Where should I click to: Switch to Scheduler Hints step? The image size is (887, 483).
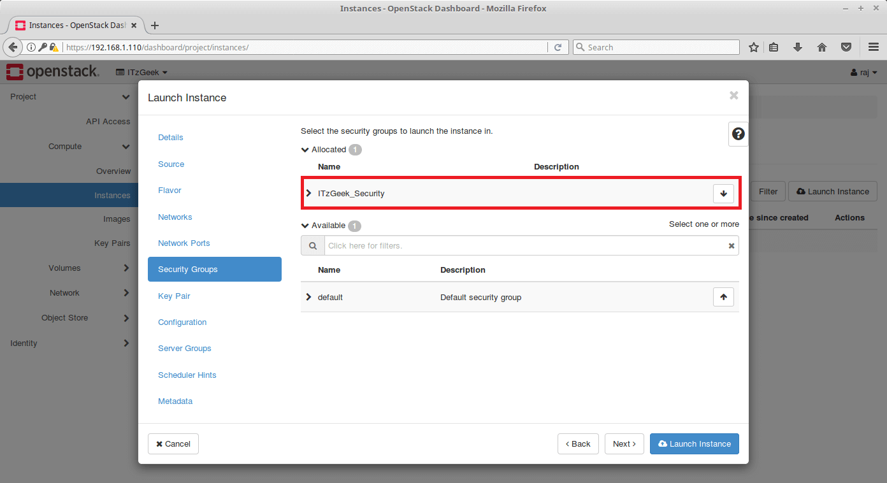tap(187, 375)
